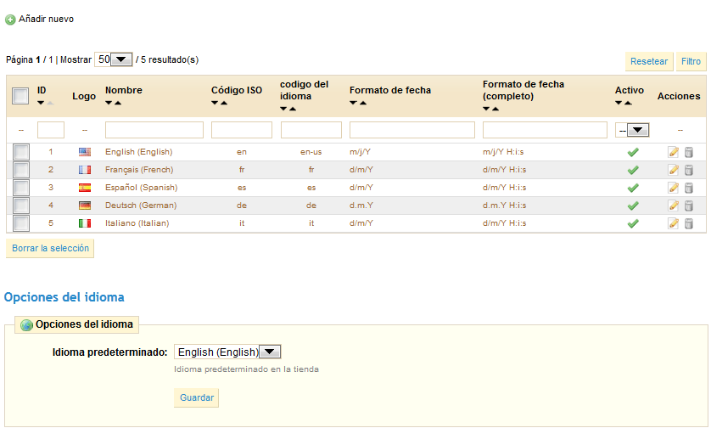
Task: Click the Italiano (Italian) name cell
Action: [137, 223]
